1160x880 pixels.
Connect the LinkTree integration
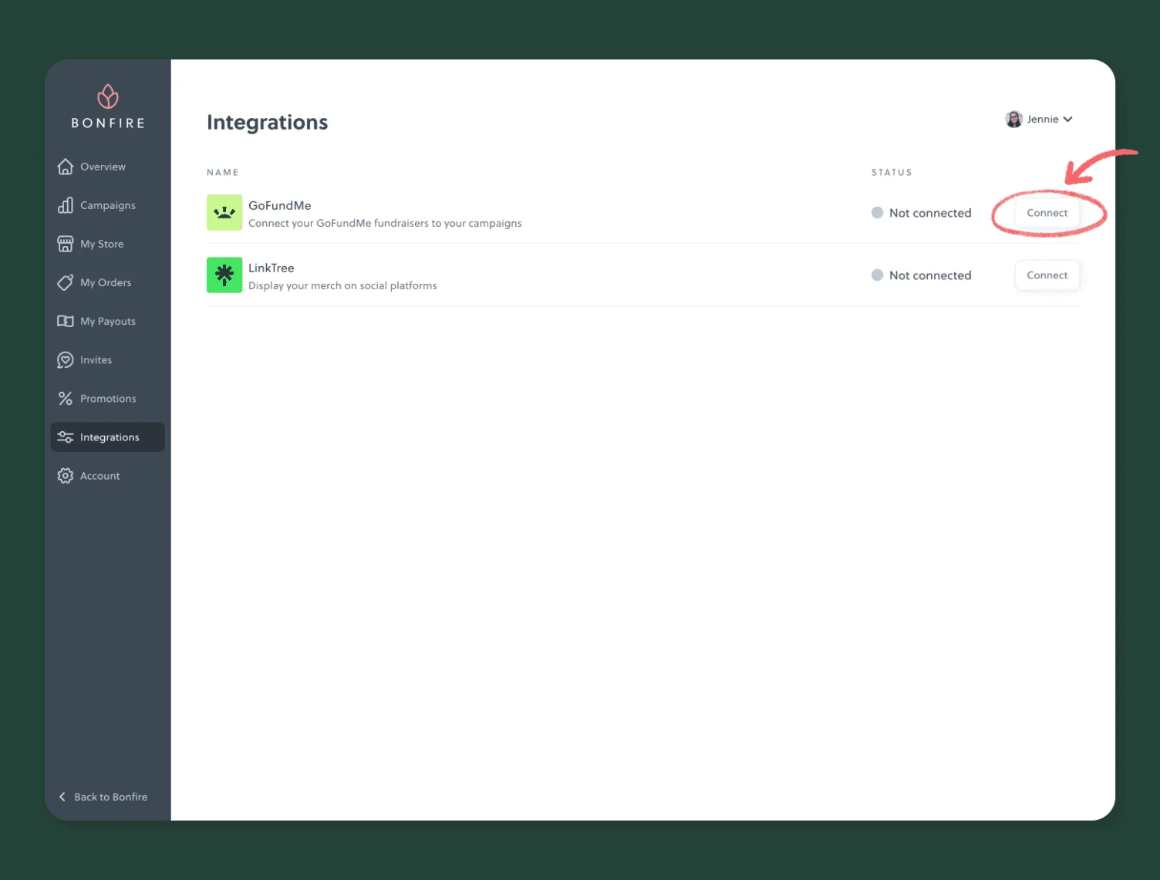coord(1047,275)
